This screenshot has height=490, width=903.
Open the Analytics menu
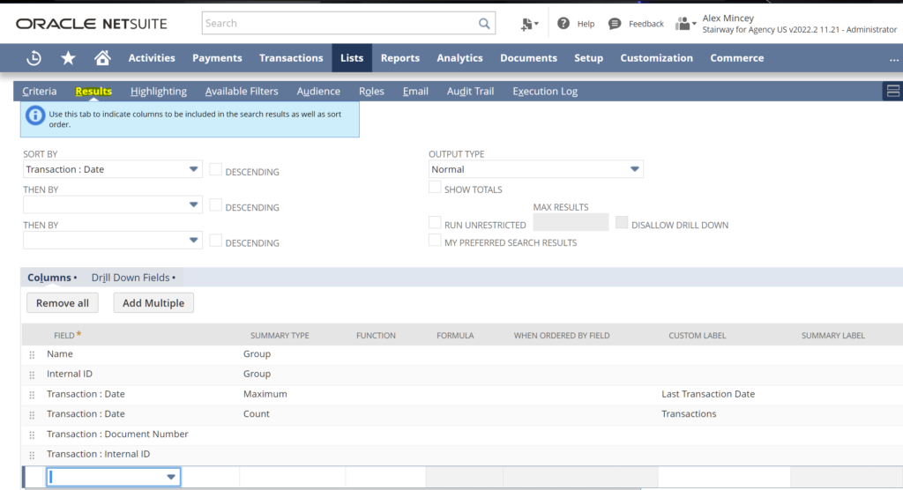pyautogui.click(x=459, y=57)
